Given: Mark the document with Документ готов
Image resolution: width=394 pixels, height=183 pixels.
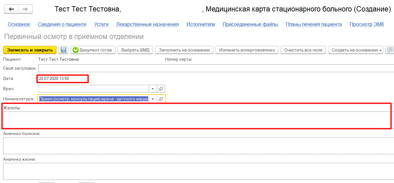Looking at the screenshot, I should click(x=93, y=50).
